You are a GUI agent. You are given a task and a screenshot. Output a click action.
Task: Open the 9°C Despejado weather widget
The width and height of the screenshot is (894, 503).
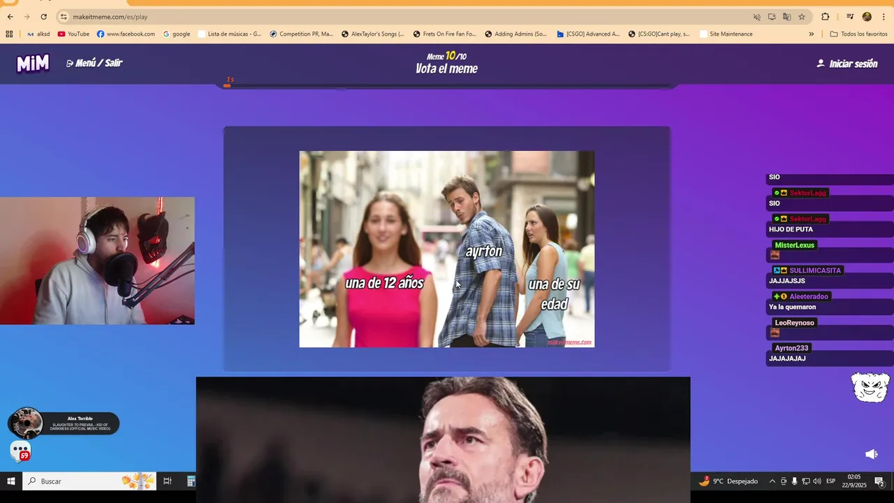coord(728,481)
